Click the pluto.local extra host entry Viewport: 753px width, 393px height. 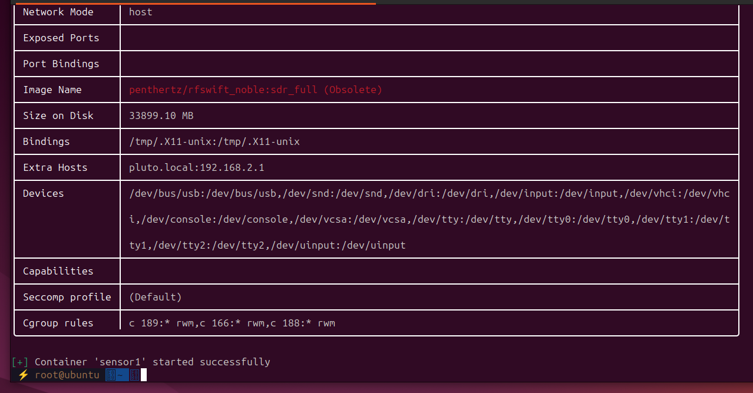(196, 167)
